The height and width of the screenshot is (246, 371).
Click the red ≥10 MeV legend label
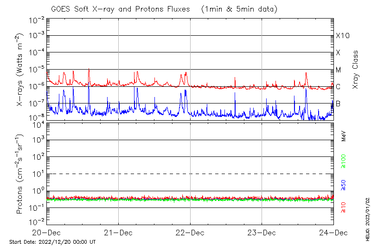pyautogui.click(x=344, y=207)
